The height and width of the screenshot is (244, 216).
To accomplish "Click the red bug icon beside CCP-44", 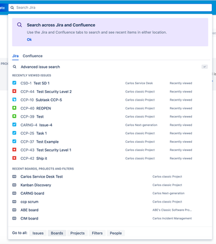I will coord(14,91).
